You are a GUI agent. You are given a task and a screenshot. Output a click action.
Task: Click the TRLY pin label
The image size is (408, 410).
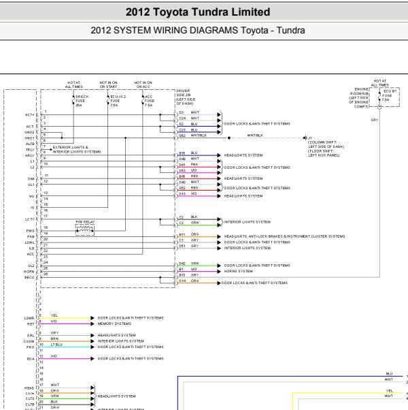pyautogui.click(x=30, y=150)
